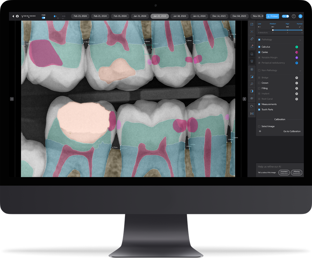Select the Feb 15, 2024 date tab
Image resolution: width=312 pixels, height=258 pixels.
[x=120, y=16]
